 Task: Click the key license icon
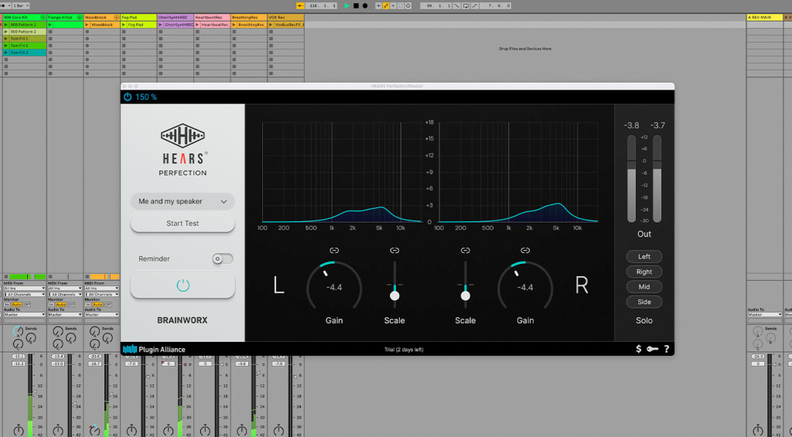(652, 349)
